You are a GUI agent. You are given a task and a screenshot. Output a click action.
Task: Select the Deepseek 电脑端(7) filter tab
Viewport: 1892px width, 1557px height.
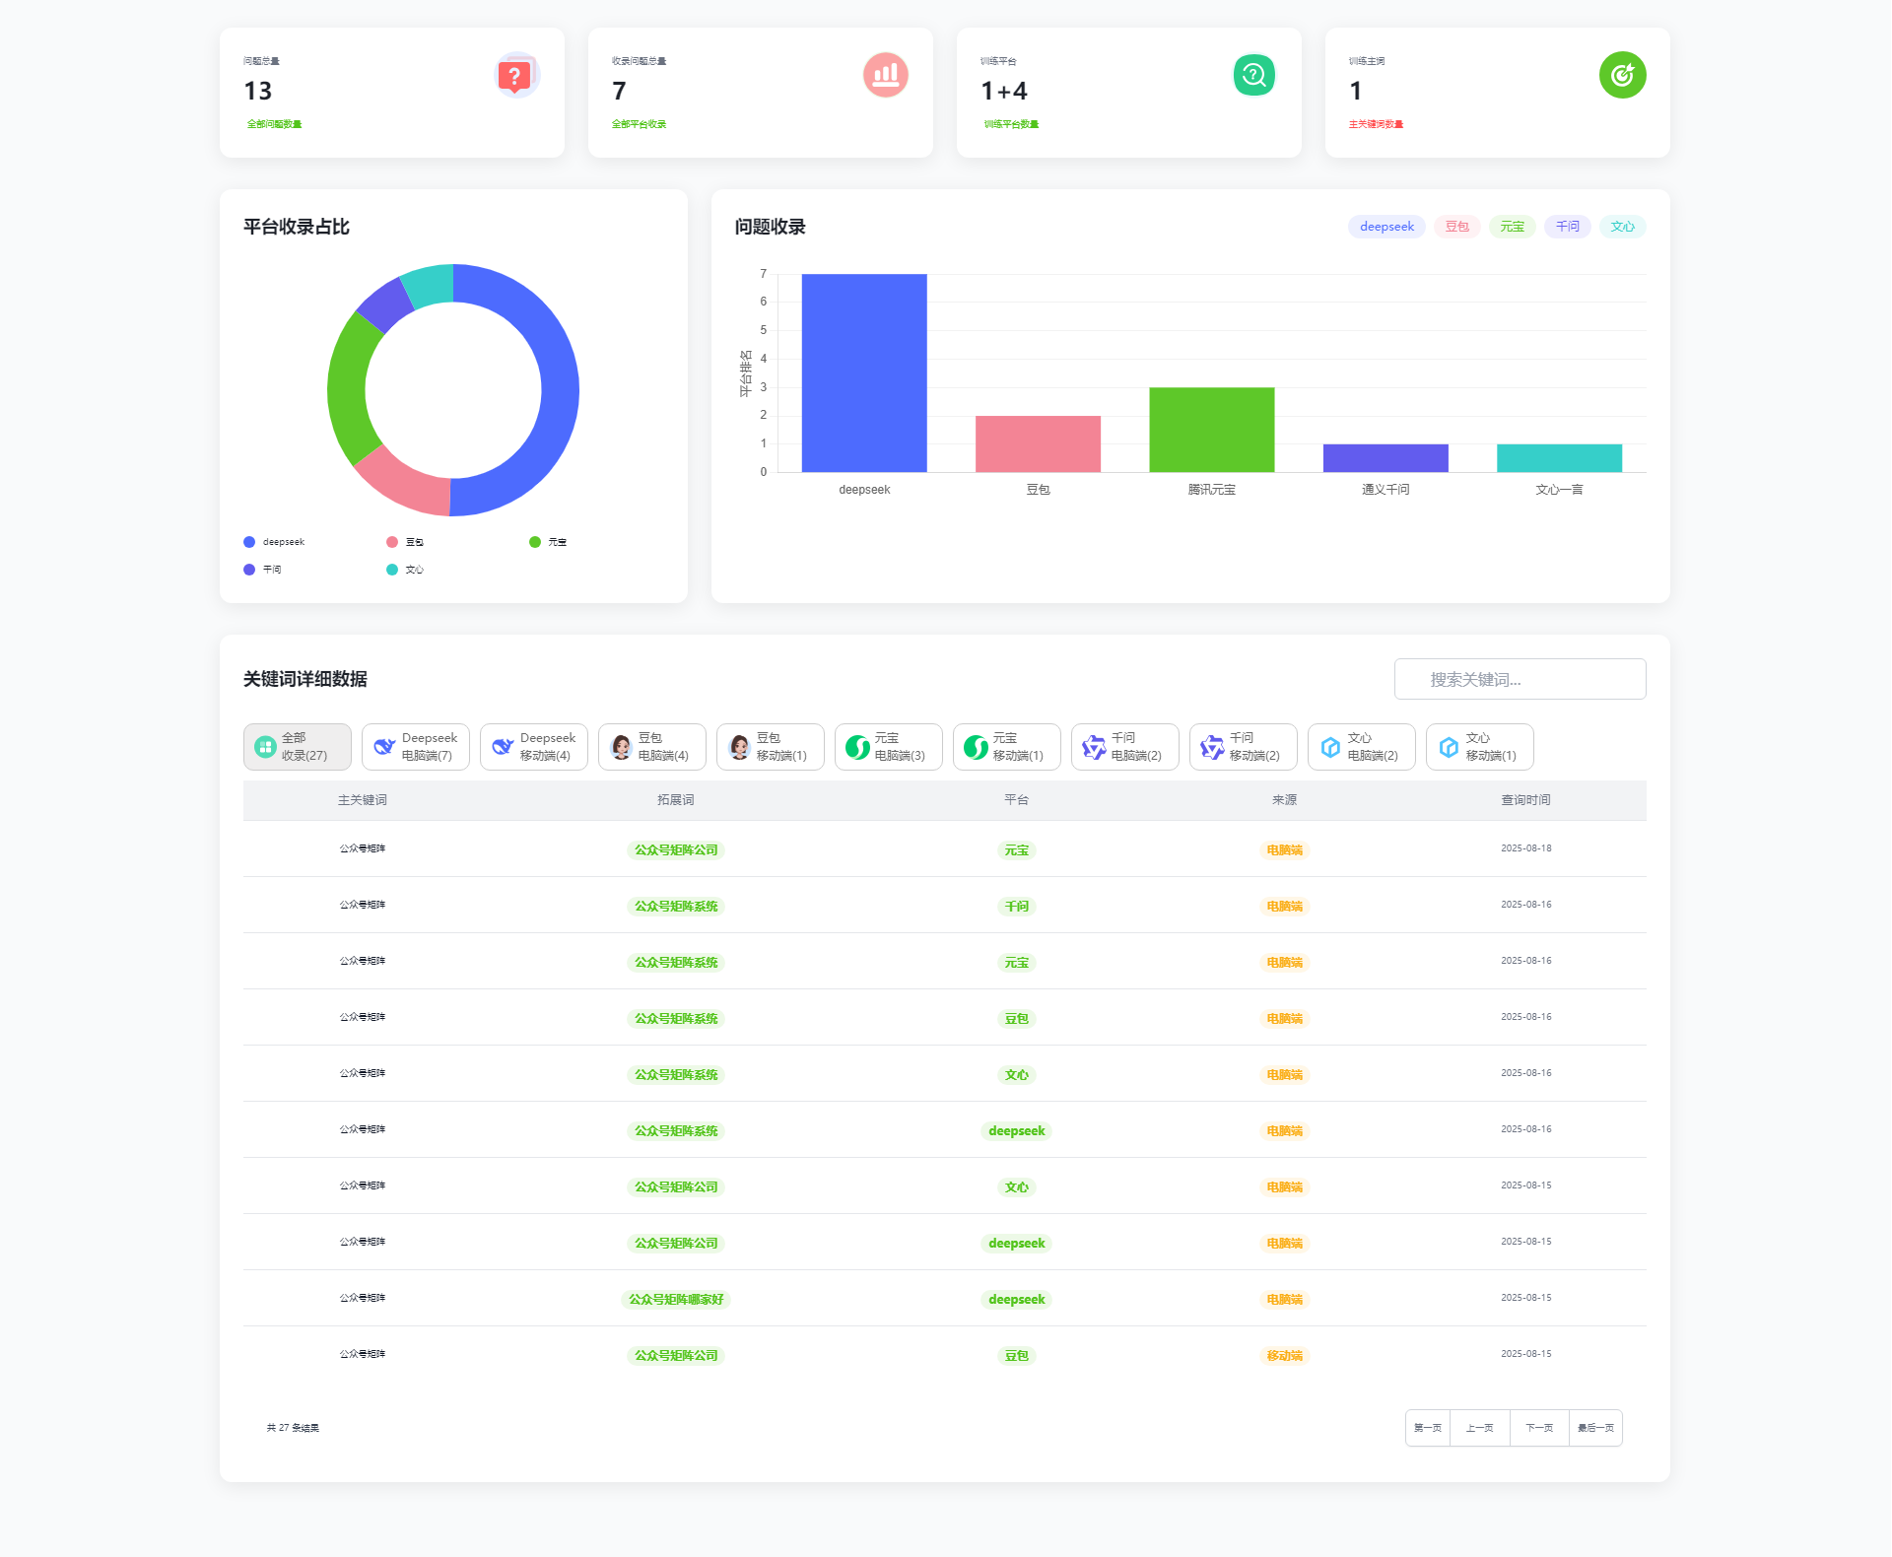[416, 747]
